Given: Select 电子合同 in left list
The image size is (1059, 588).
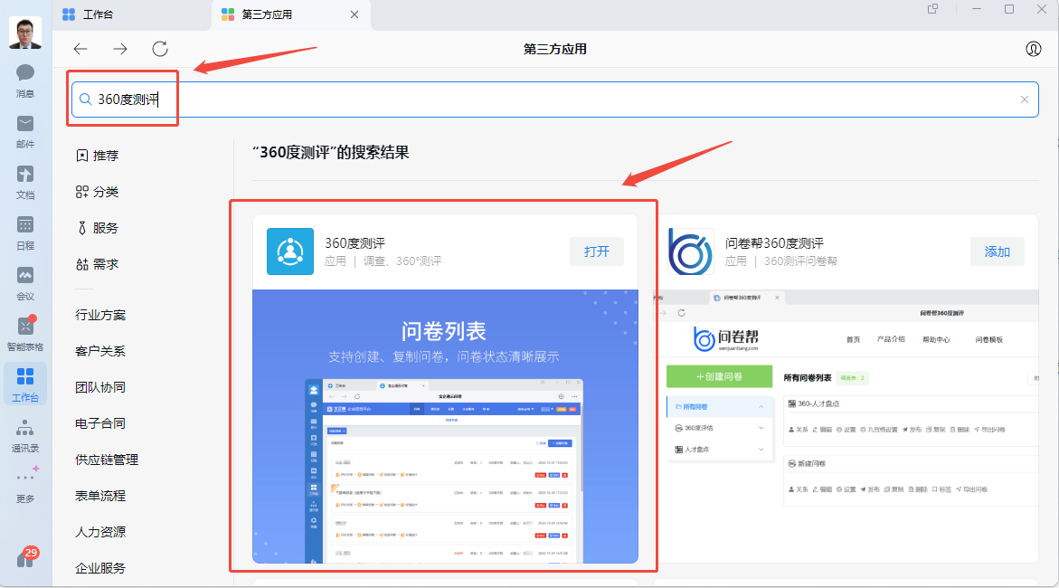Looking at the screenshot, I should click(100, 423).
